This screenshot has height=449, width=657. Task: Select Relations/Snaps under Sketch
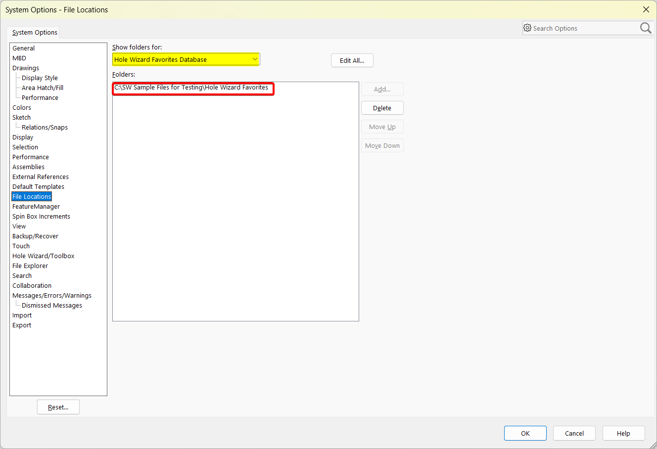(x=45, y=128)
